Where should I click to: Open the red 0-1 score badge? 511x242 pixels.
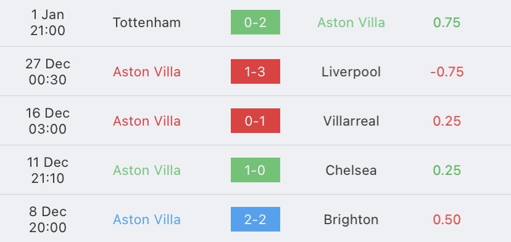point(255,121)
